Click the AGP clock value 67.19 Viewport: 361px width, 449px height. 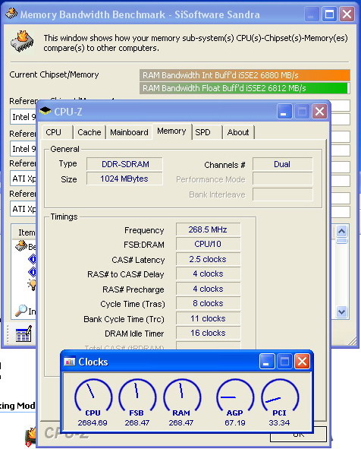coord(234,422)
